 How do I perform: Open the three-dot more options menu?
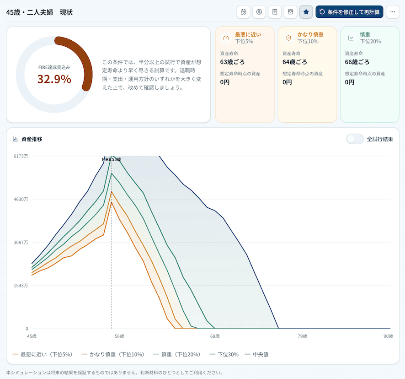(x=393, y=12)
